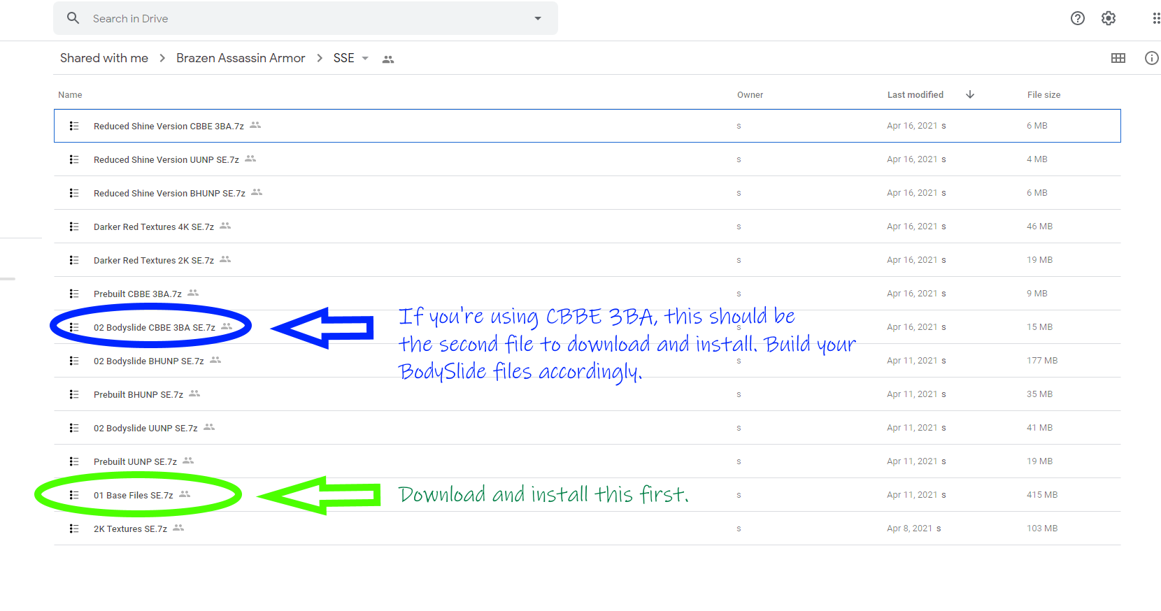
Task: Click archive icon of Darker Red 4K
Action: [x=74, y=227]
